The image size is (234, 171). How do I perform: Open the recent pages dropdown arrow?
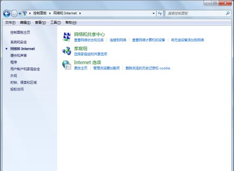(20, 14)
